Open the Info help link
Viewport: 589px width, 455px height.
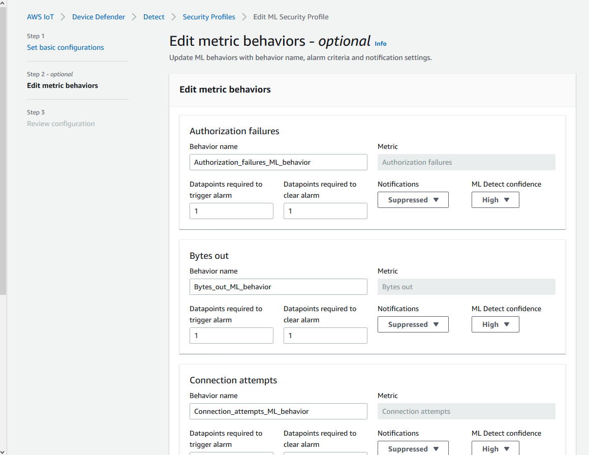(x=381, y=43)
